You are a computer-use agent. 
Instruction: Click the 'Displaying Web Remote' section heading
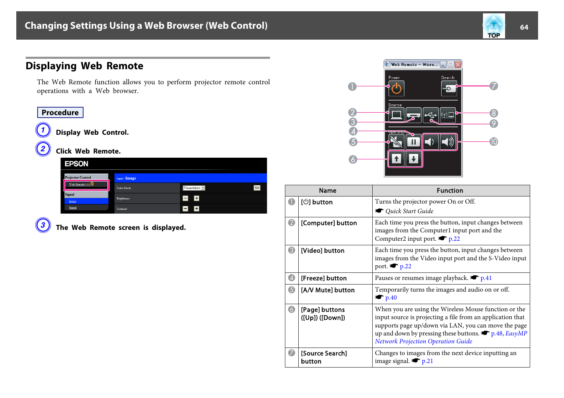pos(84,66)
